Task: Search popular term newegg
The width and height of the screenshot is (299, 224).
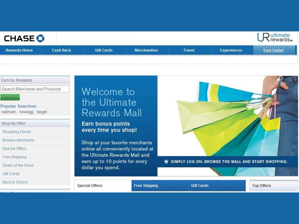Action: click(x=26, y=112)
